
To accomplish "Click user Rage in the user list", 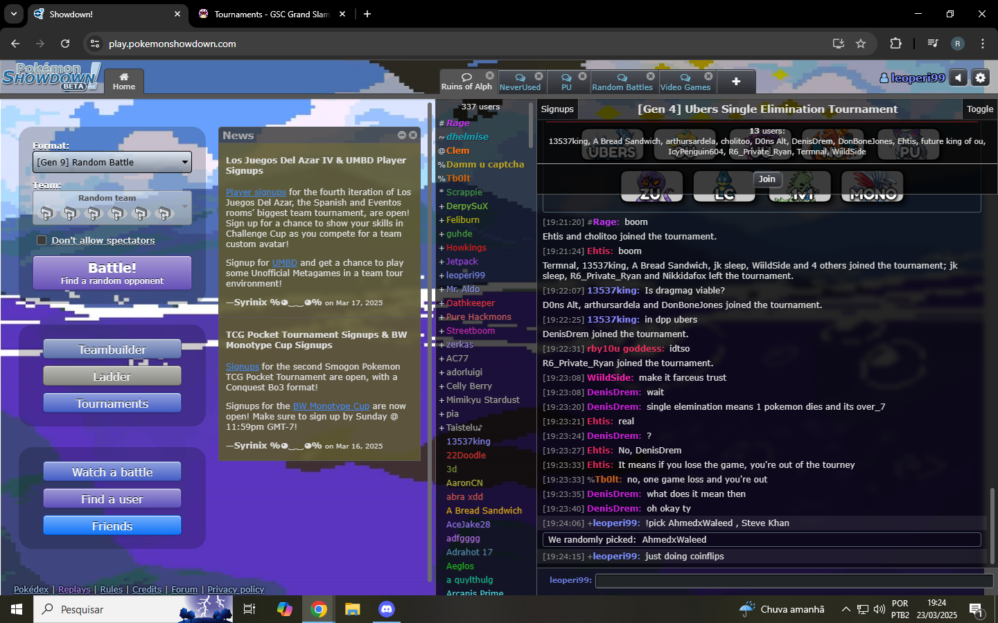I will coord(457,123).
